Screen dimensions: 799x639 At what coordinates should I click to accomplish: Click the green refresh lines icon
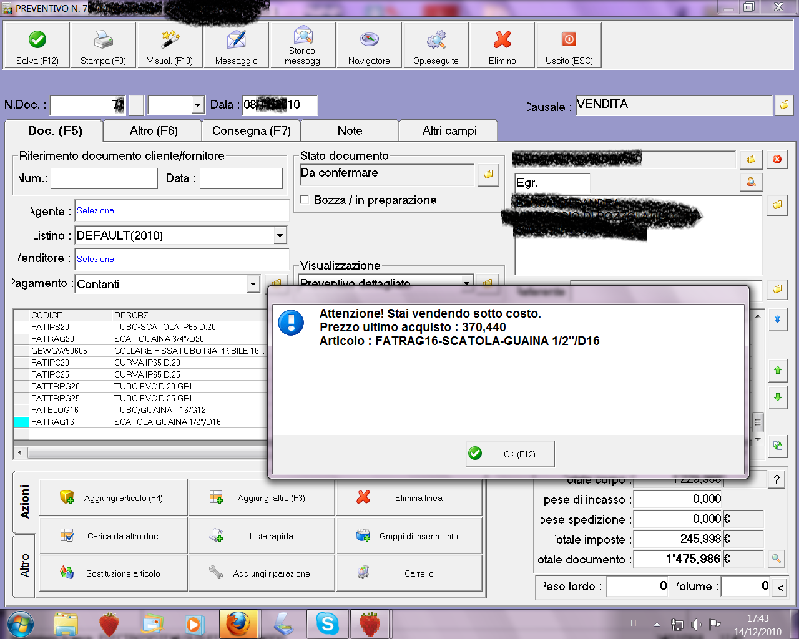point(778,446)
